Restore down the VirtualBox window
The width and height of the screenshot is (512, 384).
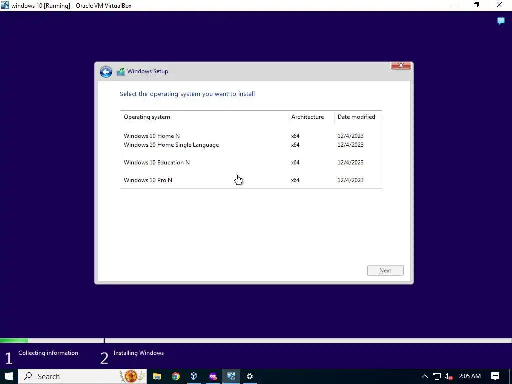pos(476,5)
